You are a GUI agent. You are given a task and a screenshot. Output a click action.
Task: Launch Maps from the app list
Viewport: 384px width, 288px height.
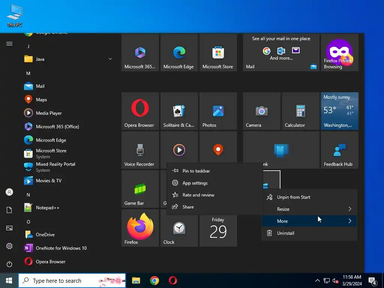point(69,100)
